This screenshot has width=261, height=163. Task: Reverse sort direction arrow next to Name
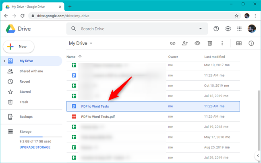80,57
